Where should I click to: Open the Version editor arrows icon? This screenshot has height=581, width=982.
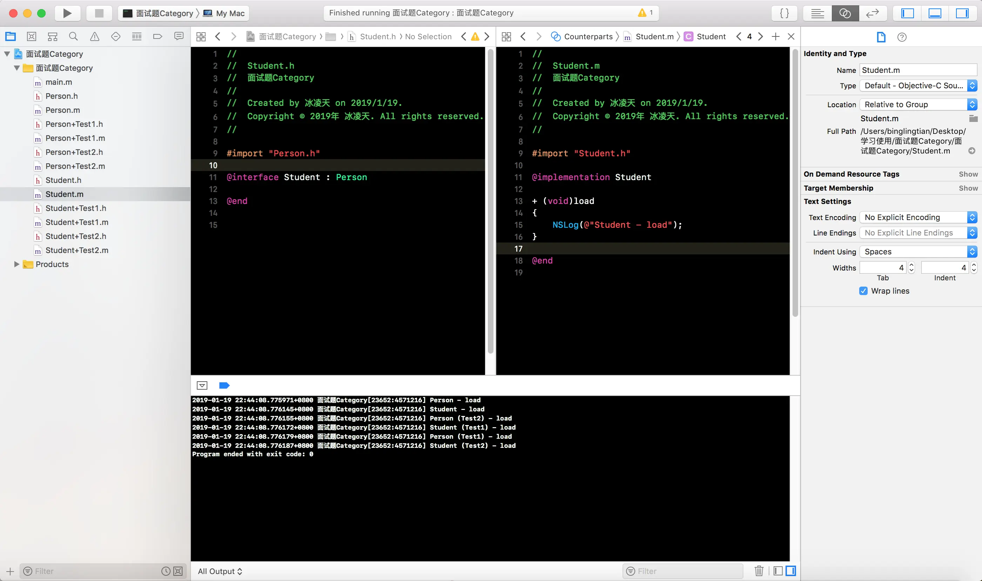tap(872, 13)
